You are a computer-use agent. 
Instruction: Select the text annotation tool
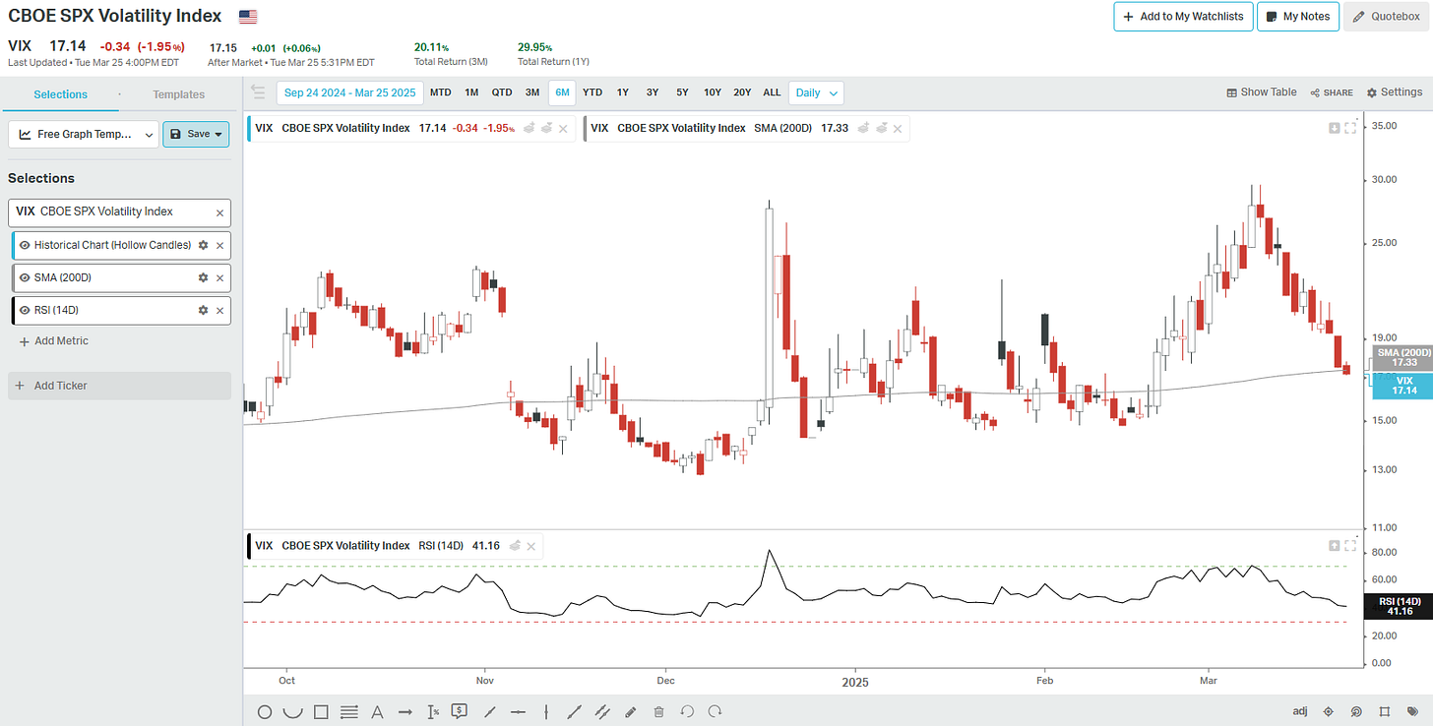pyautogui.click(x=377, y=712)
